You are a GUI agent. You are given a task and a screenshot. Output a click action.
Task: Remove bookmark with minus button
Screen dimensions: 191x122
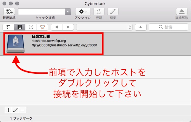tap(23, 110)
